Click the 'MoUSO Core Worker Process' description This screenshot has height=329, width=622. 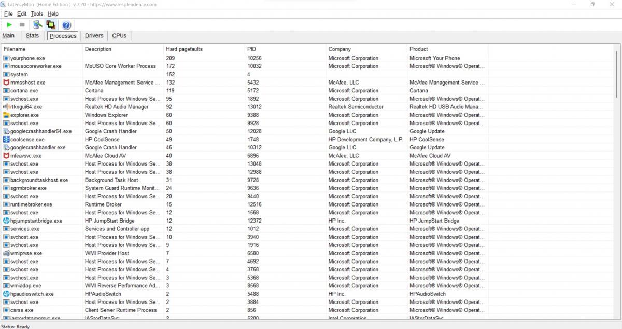click(120, 66)
